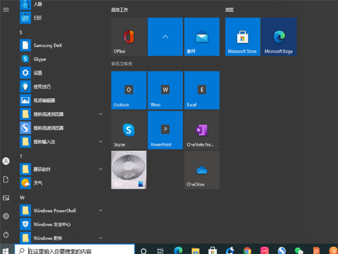This screenshot has height=254, width=338.
Task: Click the 命名文件夹 folder name label
Action: pos(122,64)
